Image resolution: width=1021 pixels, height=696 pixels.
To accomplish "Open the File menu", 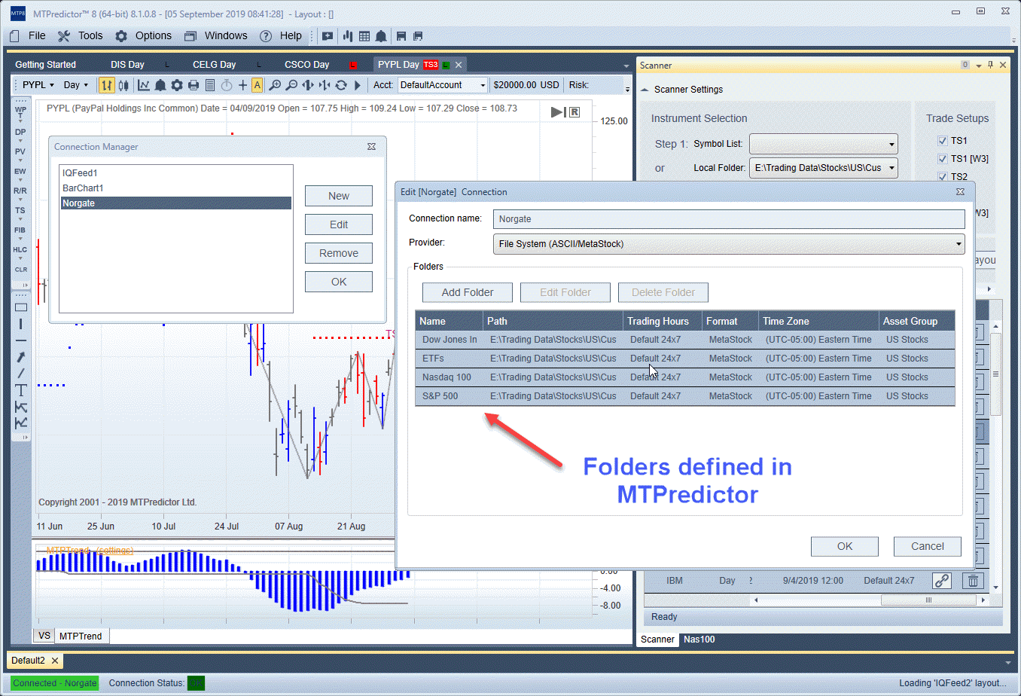I will point(37,36).
